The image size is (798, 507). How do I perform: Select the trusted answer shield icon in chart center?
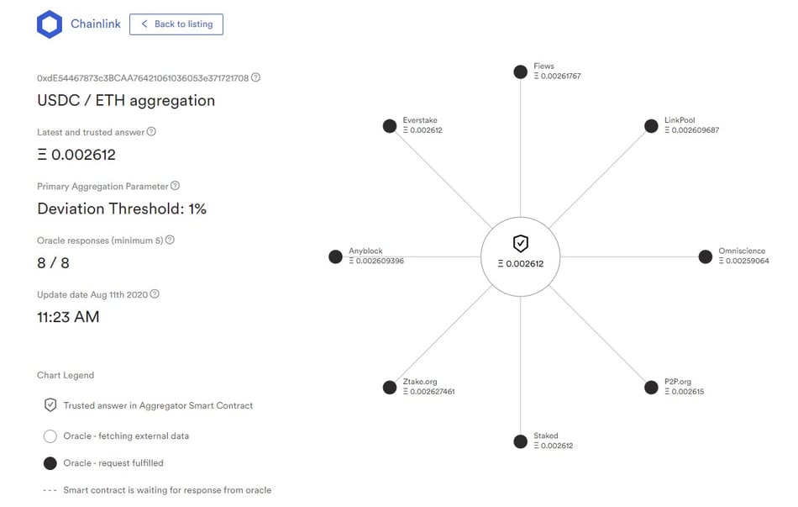[522, 246]
